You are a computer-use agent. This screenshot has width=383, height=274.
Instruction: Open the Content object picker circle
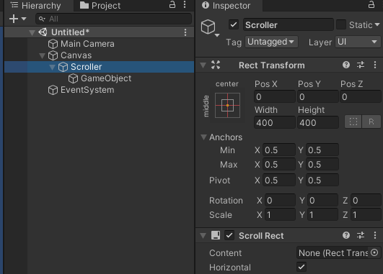pos(374,252)
